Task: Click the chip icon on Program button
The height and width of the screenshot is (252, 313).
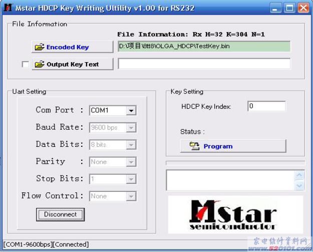Action: 194,146
